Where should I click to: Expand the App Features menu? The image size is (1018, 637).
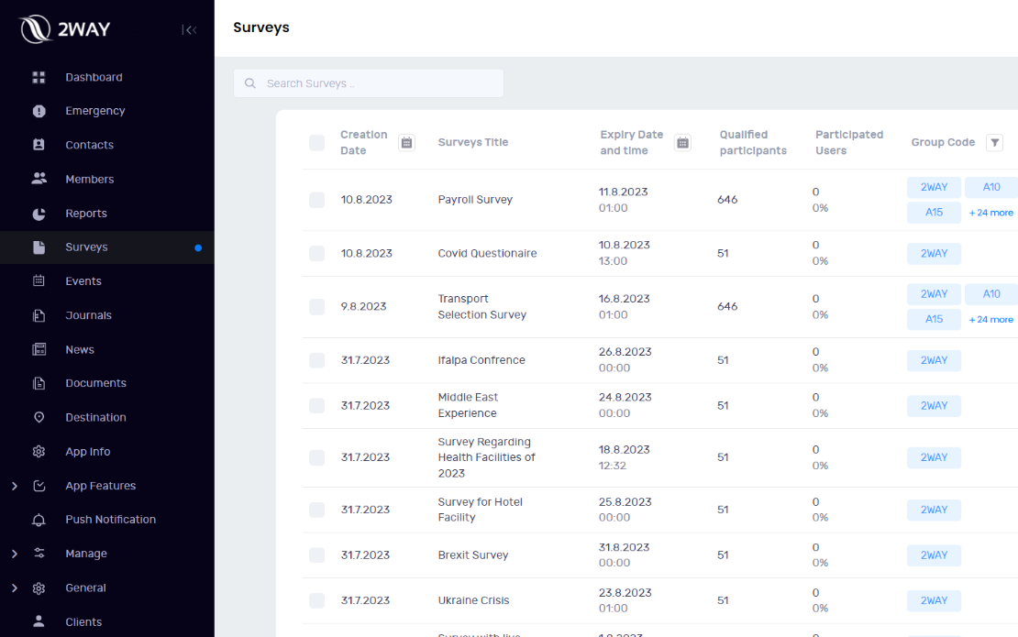coord(15,486)
